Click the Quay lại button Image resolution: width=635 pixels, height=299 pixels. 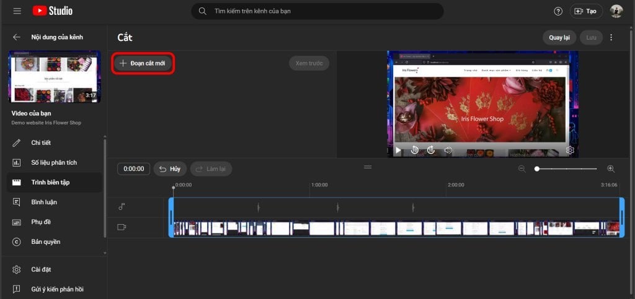click(559, 38)
